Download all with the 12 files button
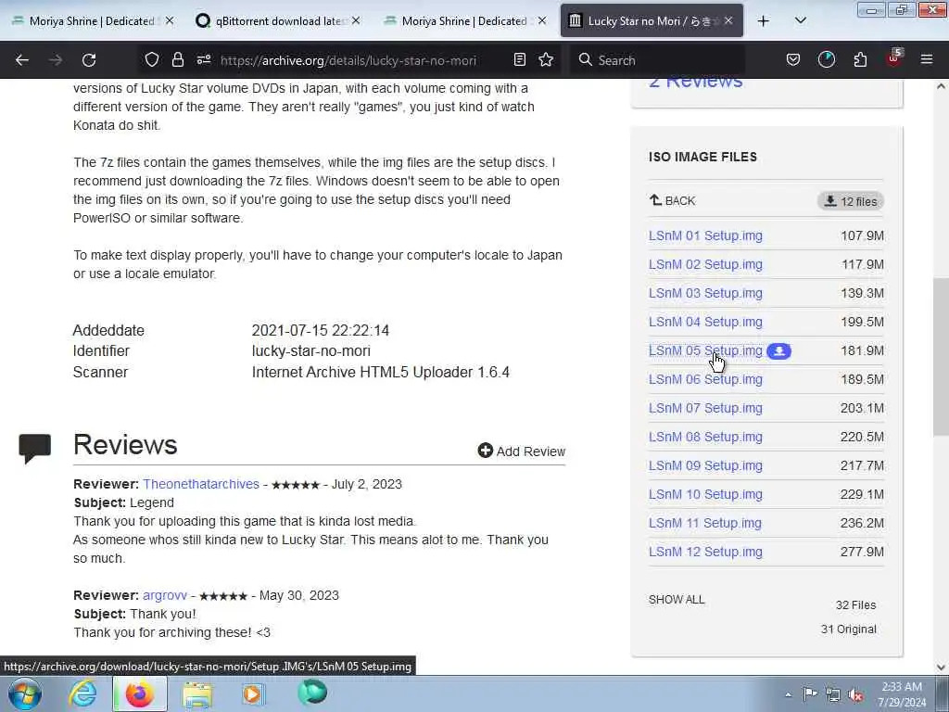The image size is (949, 712). tap(851, 201)
